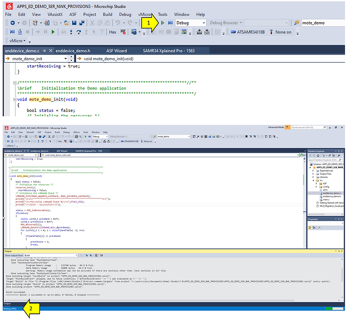This screenshot has height=319, width=348.
Task: Expand Libraries node in Solution Explorer
Action: (313, 177)
